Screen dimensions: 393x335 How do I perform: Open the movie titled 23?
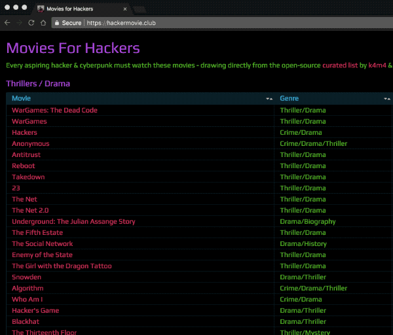[x=16, y=188]
